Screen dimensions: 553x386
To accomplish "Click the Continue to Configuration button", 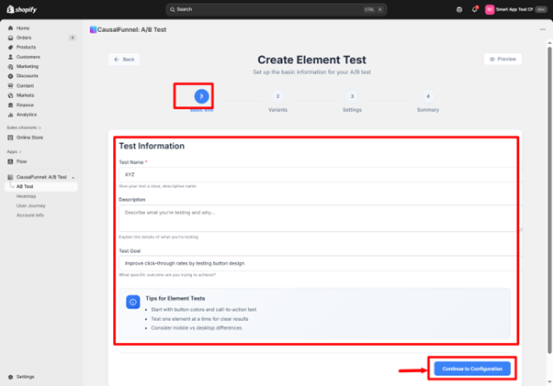I will pos(472,369).
